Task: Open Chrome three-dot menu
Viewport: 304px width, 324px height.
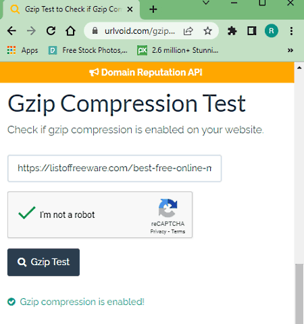Action: coord(291,31)
